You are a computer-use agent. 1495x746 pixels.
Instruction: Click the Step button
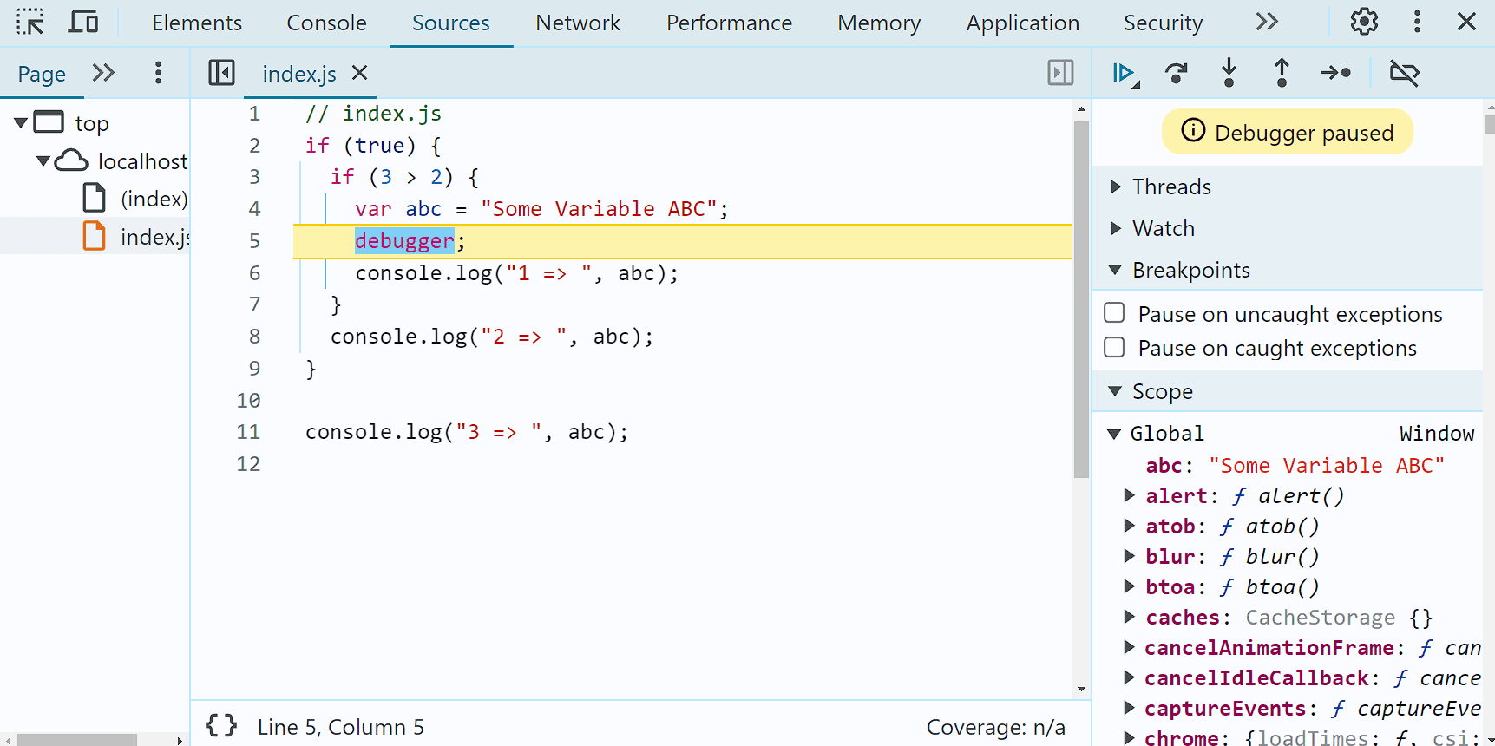[1335, 73]
